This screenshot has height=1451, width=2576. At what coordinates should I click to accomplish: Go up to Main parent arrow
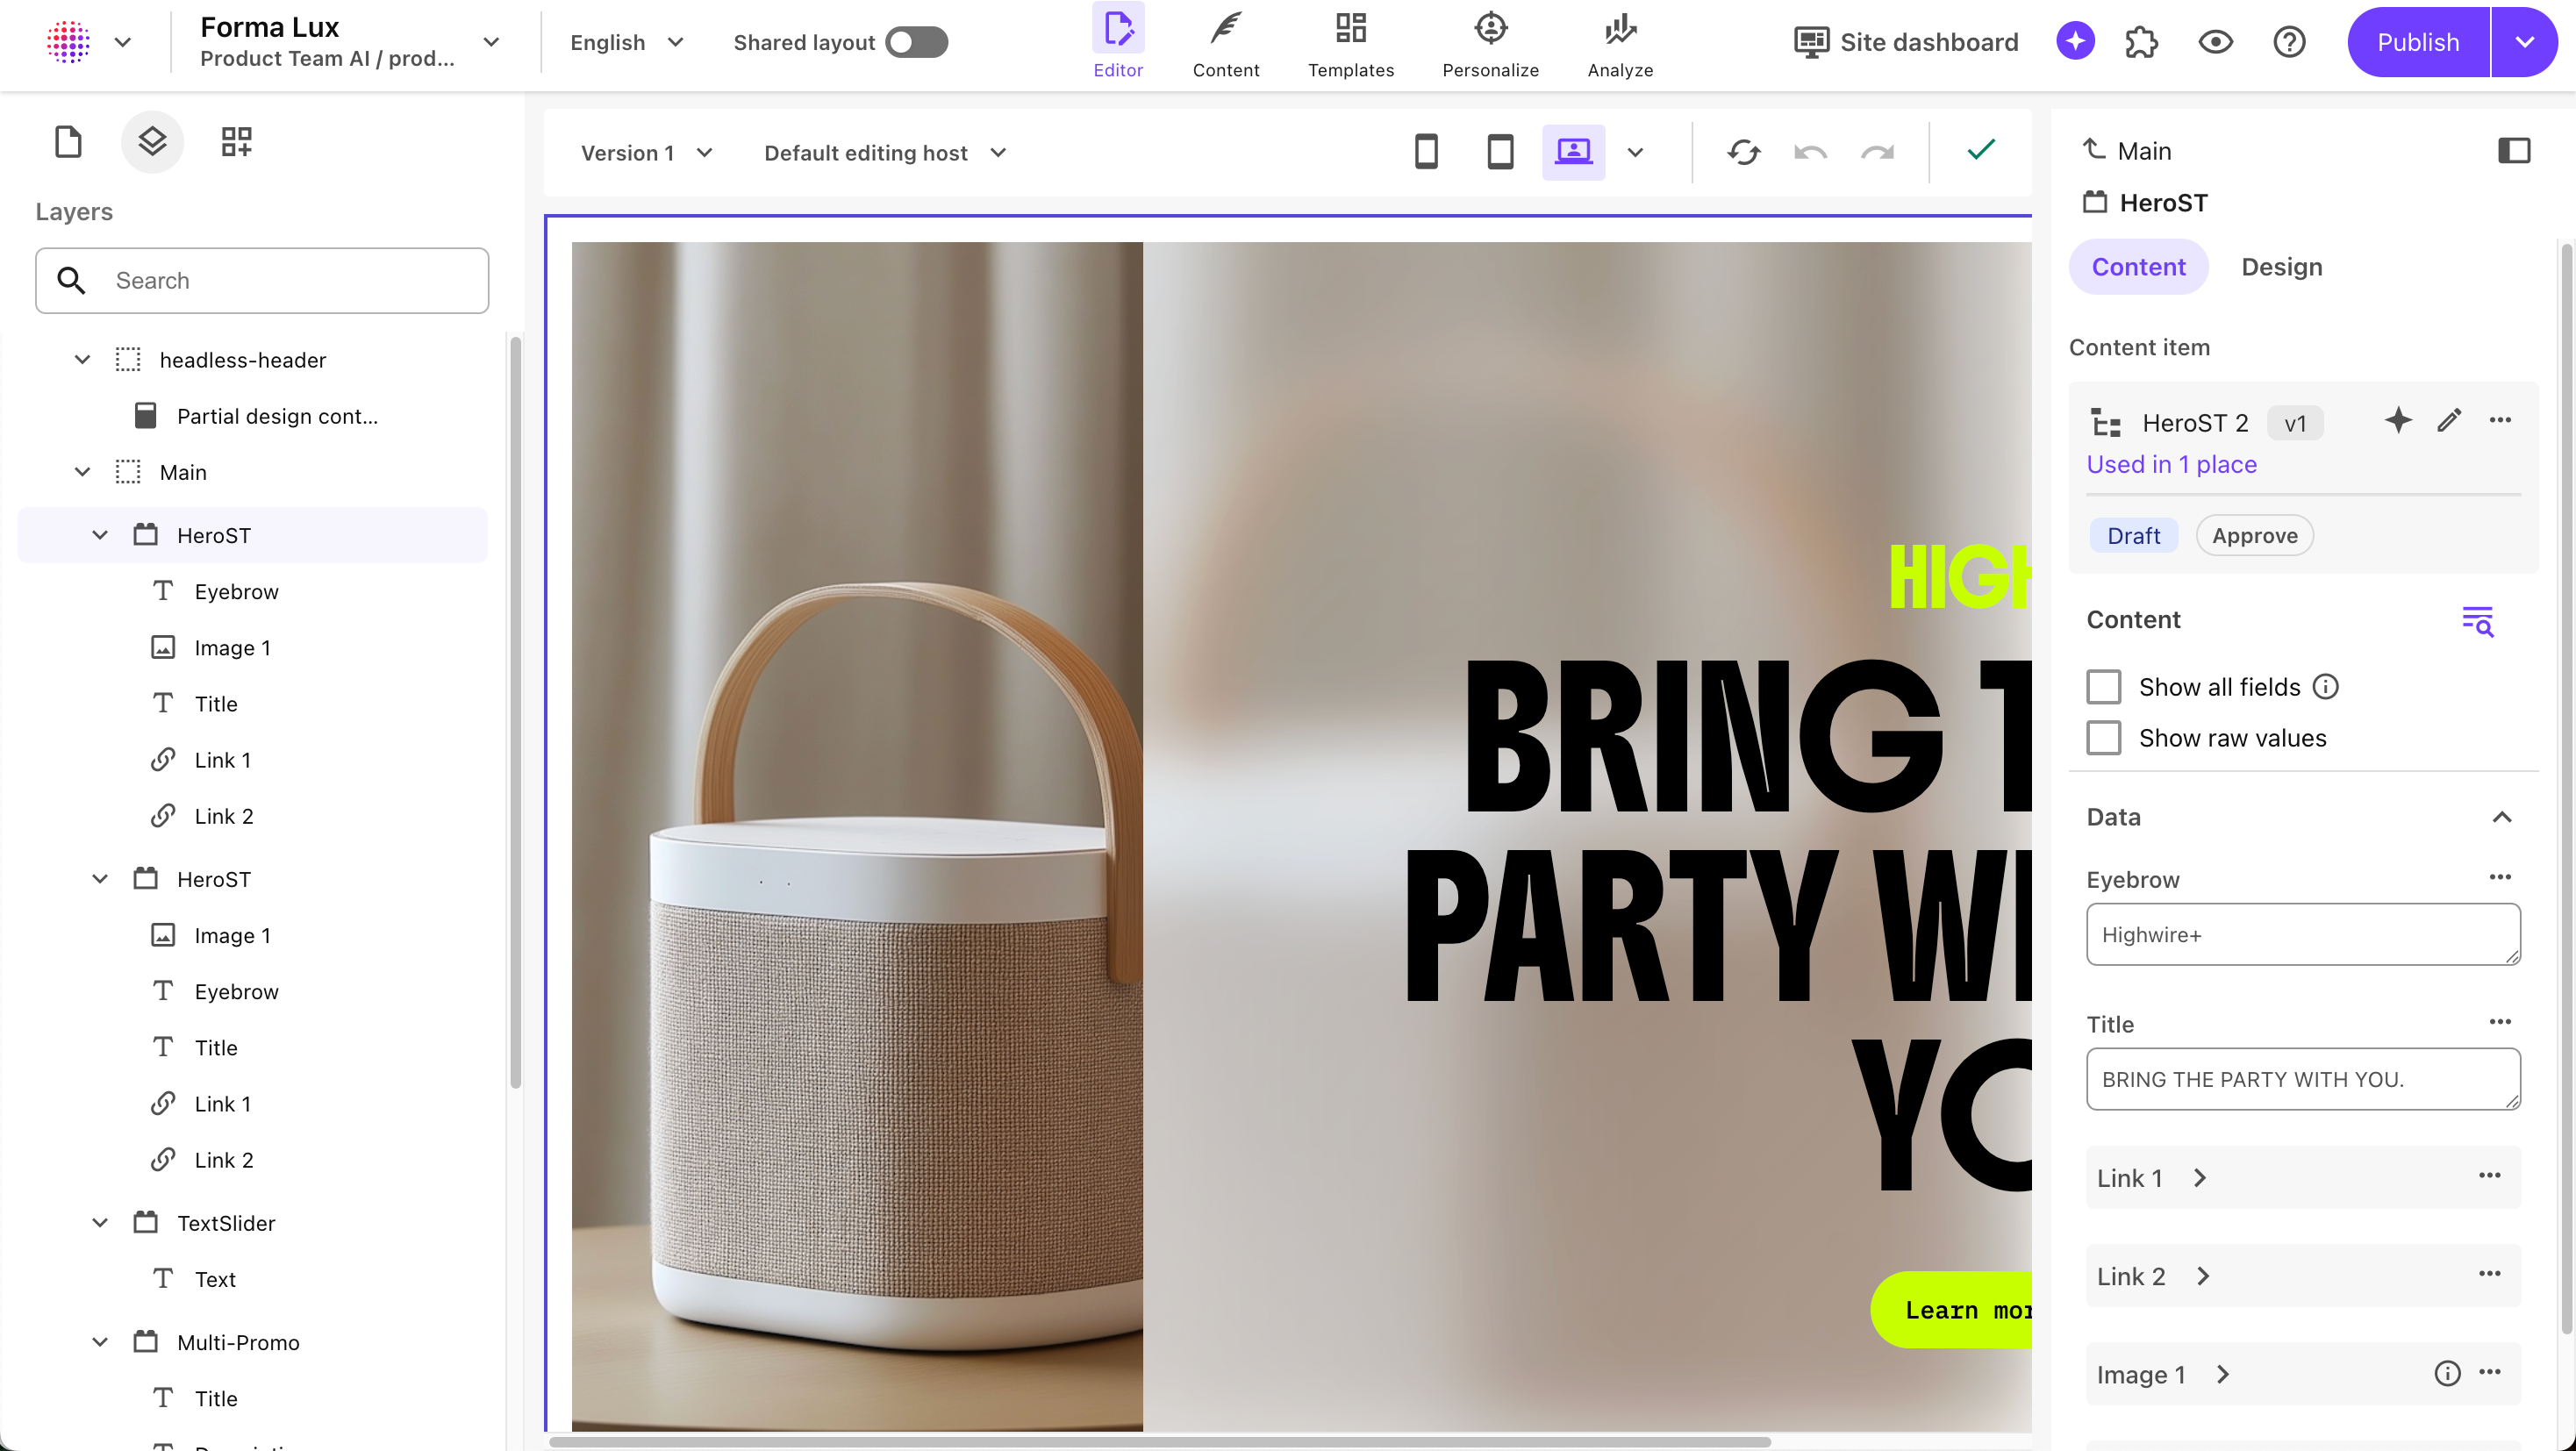point(2094,149)
